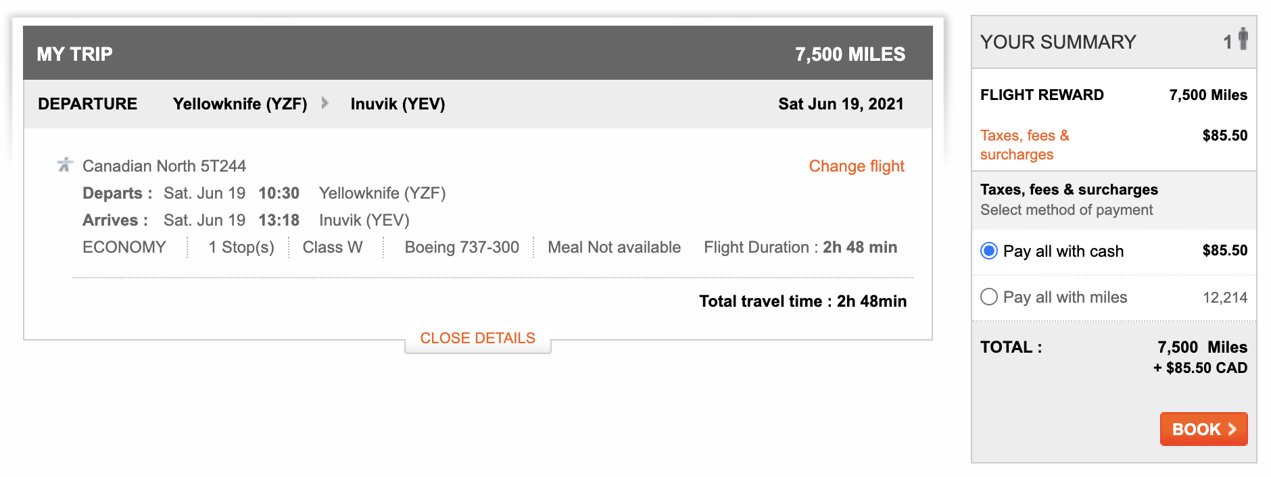Click the Sat Jun 19, 2021 date
Viewport: 1271px width, 477px height.
click(840, 104)
